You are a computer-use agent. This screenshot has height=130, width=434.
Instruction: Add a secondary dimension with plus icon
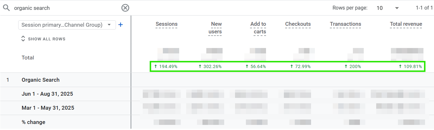[x=120, y=25]
